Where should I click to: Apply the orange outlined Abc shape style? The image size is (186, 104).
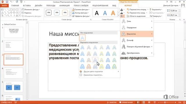tap(65, 12)
